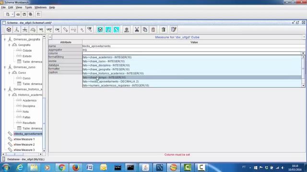Choose fato->chave_curso from column list
Image resolution: width=307 pixels, height=172 pixels.
click(192, 61)
